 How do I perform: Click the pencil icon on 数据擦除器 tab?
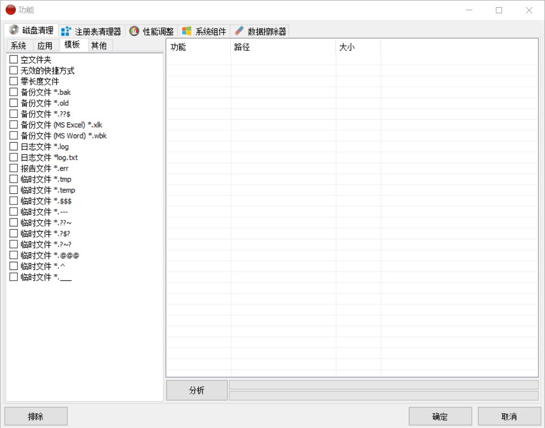pyautogui.click(x=238, y=30)
